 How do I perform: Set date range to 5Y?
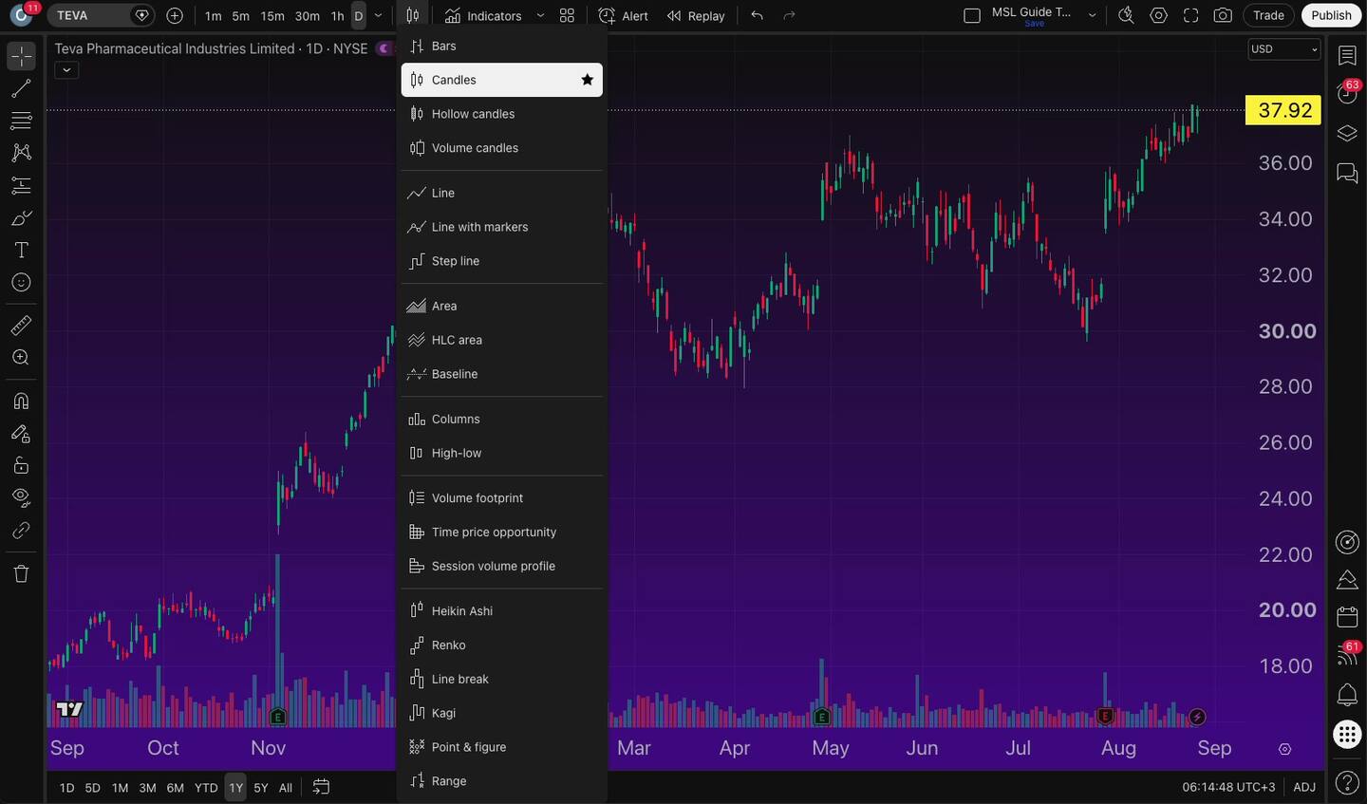click(261, 788)
